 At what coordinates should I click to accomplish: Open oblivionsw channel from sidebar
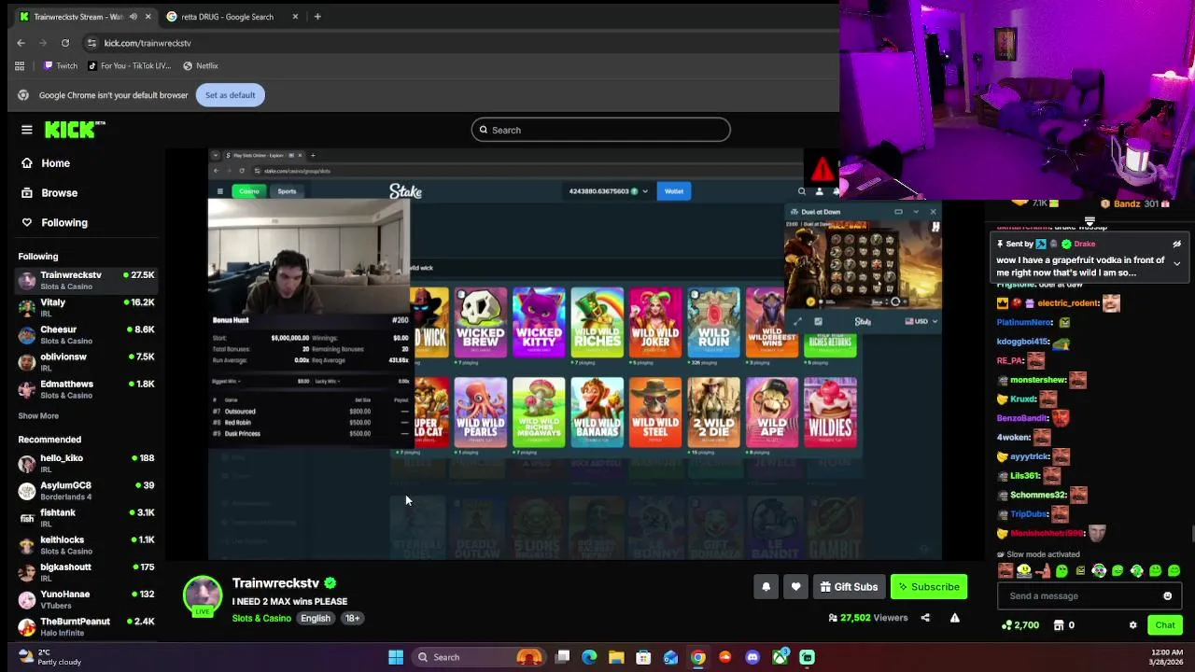coord(86,361)
